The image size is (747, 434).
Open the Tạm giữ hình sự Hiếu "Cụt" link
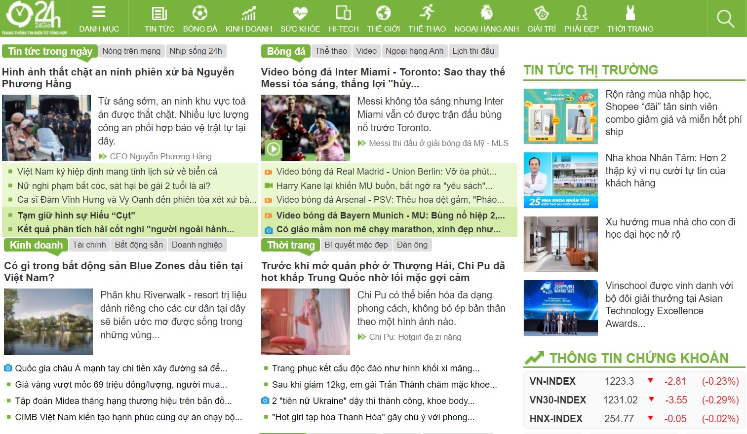(x=76, y=216)
